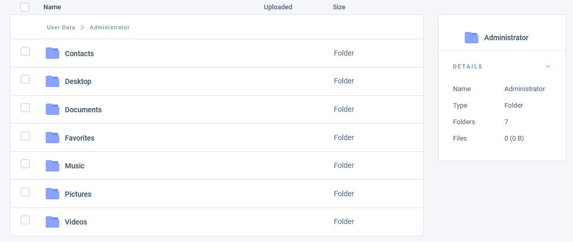Go to User Data in breadcrumb
The height and width of the screenshot is (242, 573).
tap(61, 27)
